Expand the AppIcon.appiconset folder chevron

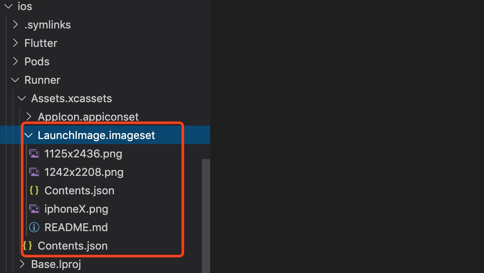point(28,117)
